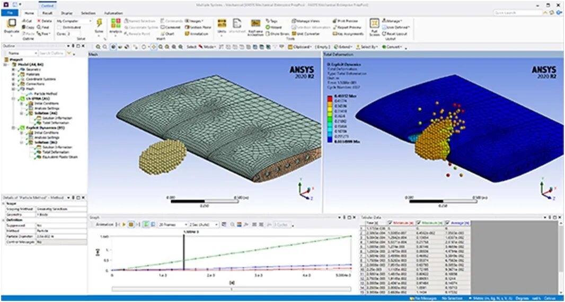Screen dimensions: 565x302
Task: Open the Select By menu button
Action: [366, 47]
